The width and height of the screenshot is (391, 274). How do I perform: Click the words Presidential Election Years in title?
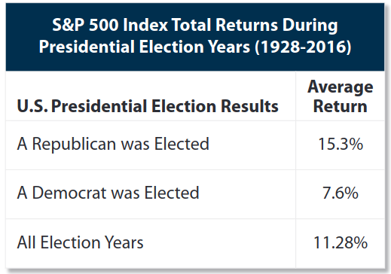pyautogui.click(x=145, y=47)
